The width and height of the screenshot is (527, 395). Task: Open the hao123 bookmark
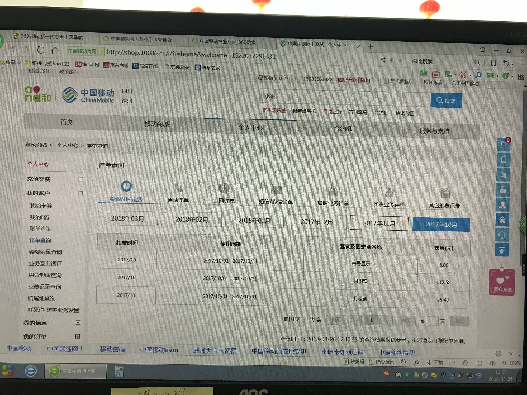[58, 64]
